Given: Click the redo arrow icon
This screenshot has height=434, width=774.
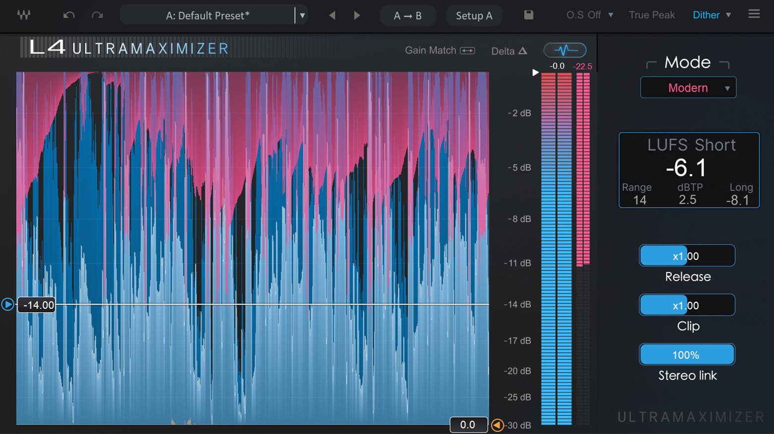Looking at the screenshot, I should [x=97, y=15].
